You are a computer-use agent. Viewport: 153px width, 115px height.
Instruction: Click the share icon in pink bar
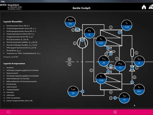pos(115,112)
